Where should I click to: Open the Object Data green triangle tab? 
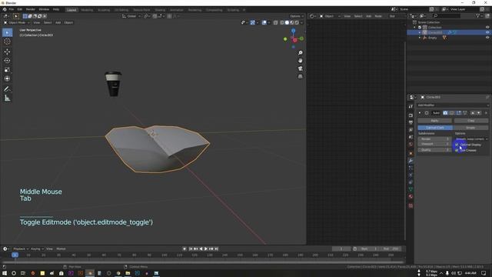click(411, 189)
